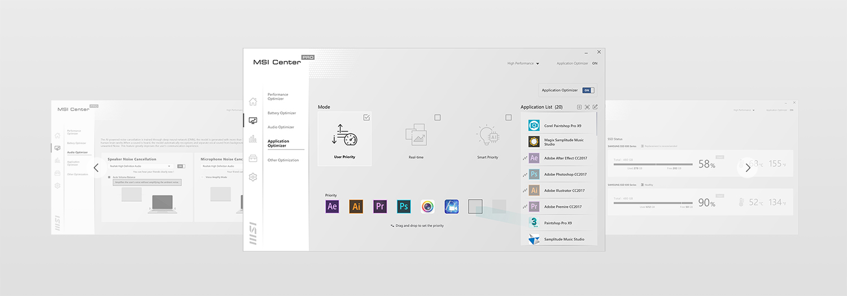Select Adobe After Effect CC2017 in Application List
This screenshot has width=847, height=296.
pyautogui.click(x=558, y=158)
